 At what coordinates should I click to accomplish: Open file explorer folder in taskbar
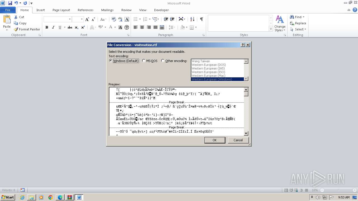coord(32,197)
